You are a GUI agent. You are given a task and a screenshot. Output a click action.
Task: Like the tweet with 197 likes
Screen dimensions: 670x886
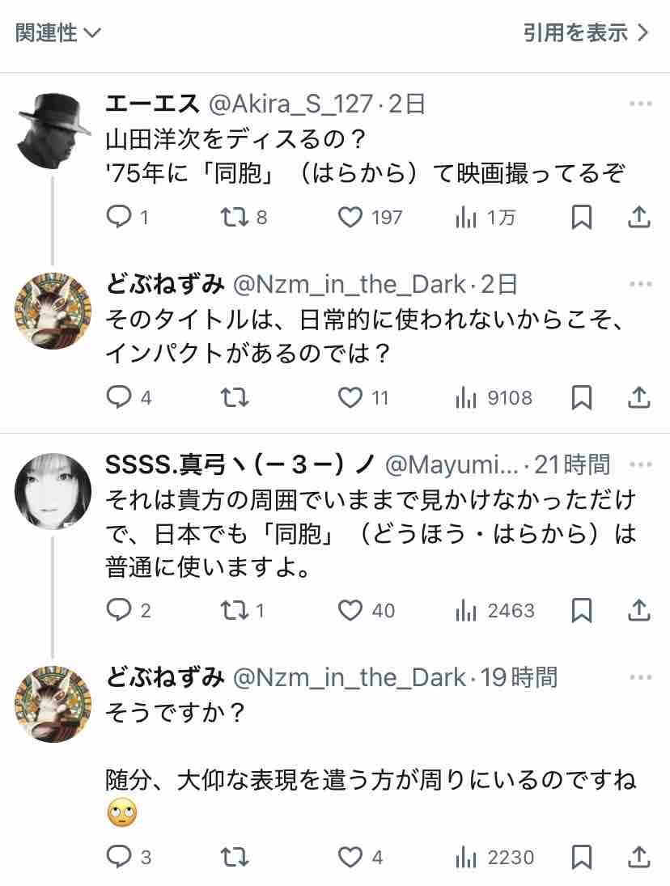coord(350,217)
